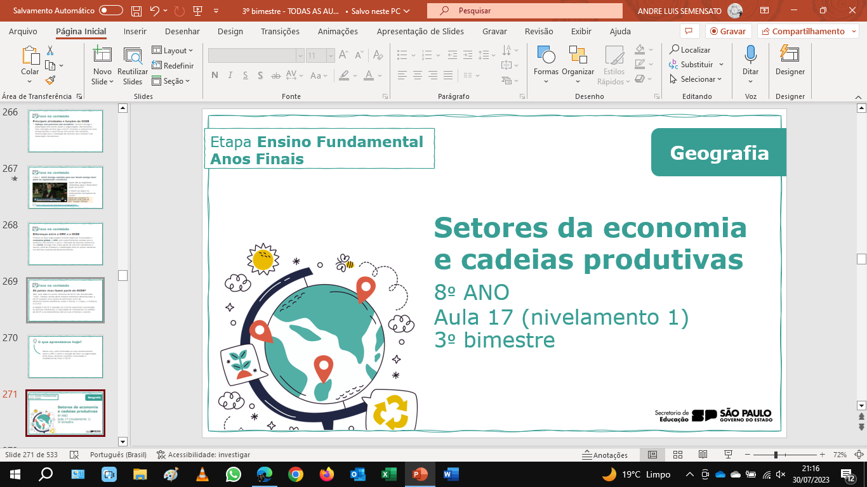Click the comments speech bubble icon
The height and width of the screenshot is (487, 867).
tap(689, 31)
